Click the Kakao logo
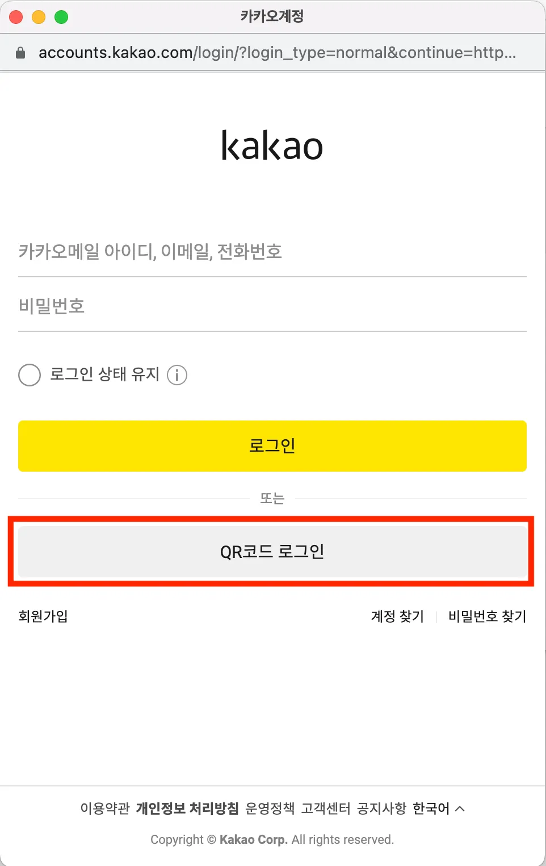This screenshot has width=546, height=866. click(x=272, y=145)
